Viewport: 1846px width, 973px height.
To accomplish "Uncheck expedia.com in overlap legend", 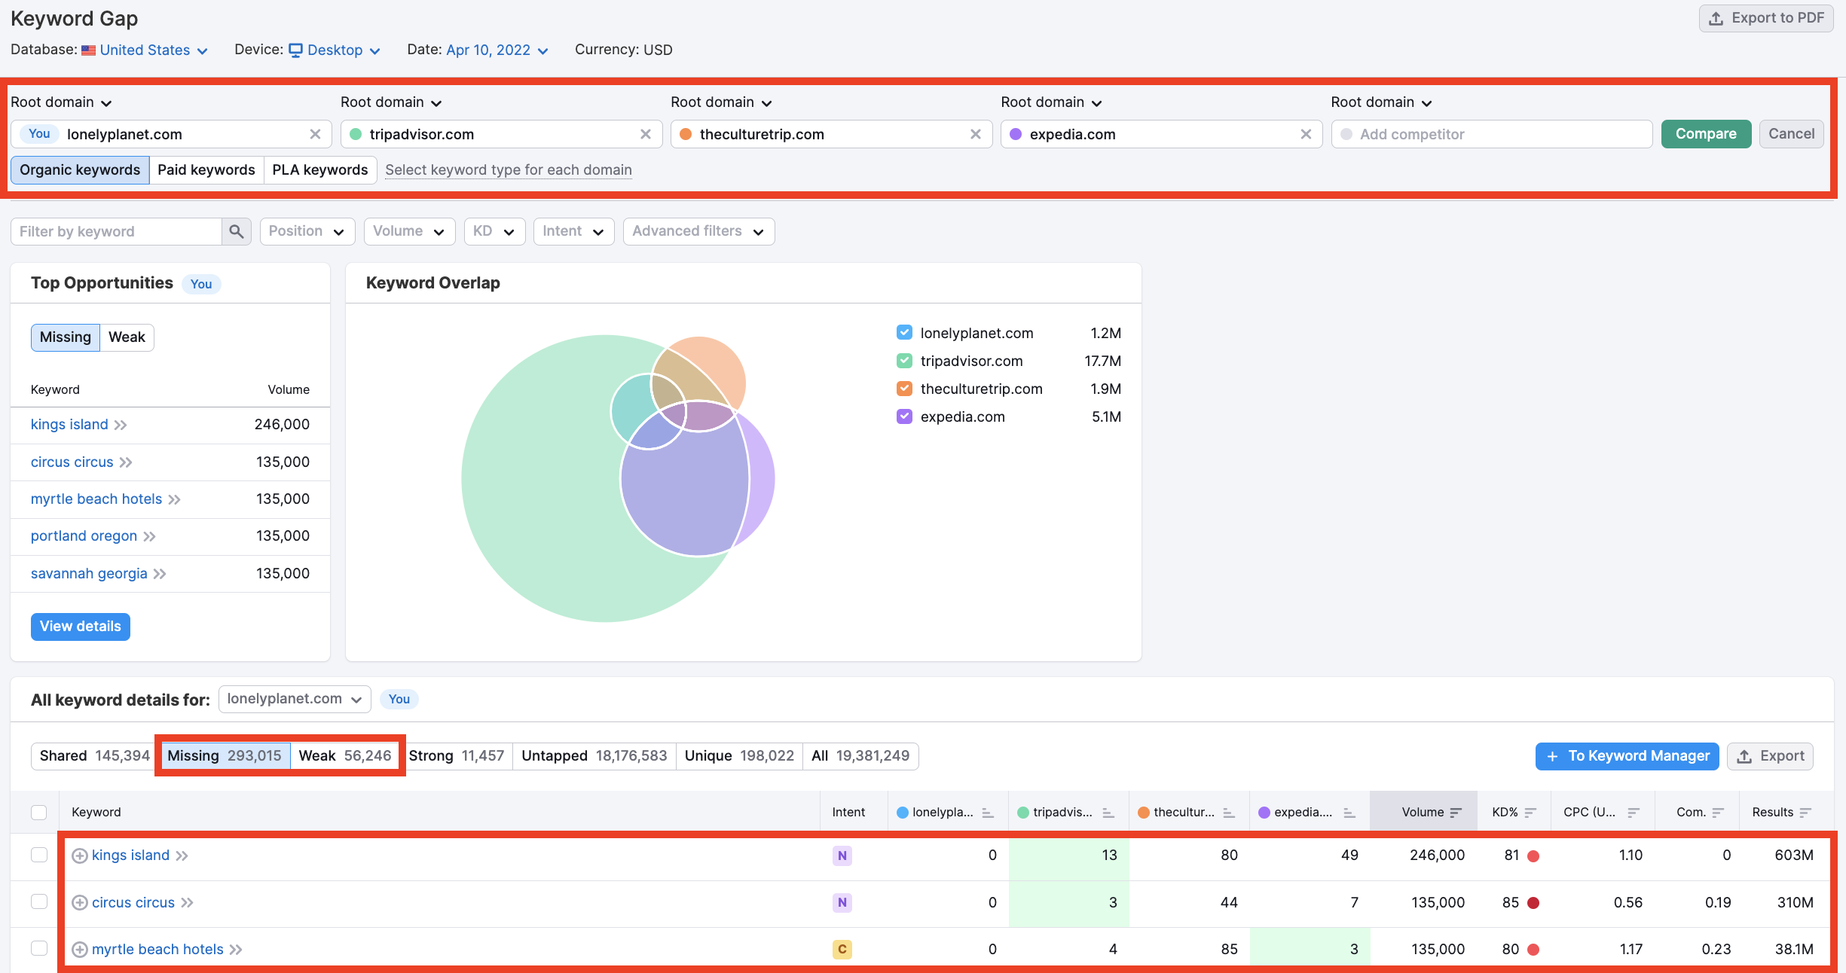I will pyautogui.click(x=904, y=416).
